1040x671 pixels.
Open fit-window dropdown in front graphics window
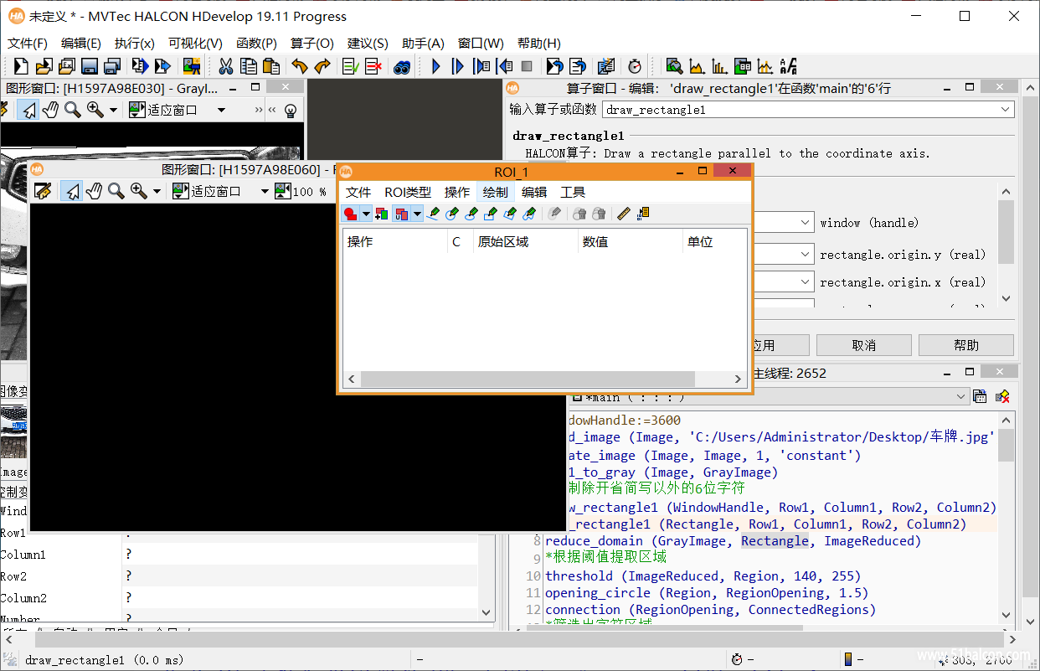click(x=264, y=192)
